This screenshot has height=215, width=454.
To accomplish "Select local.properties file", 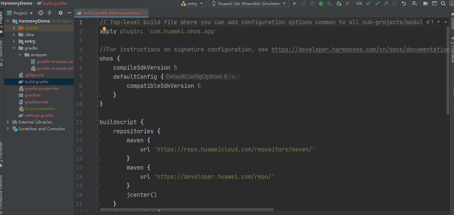I will [37, 109].
